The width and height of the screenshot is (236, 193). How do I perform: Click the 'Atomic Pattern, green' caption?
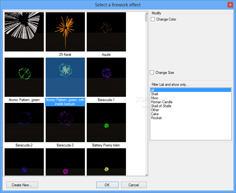click(24, 100)
